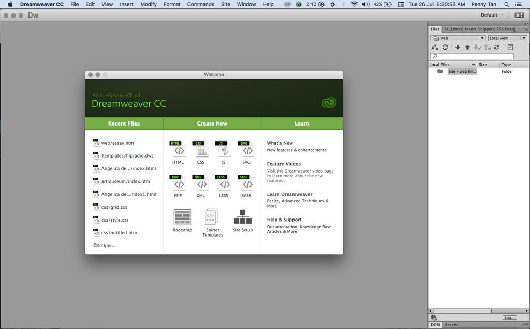The width and height of the screenshot is (530, 329).
Task: Click the globe status icon at panel bottom
Action: (x=434, y=317)
